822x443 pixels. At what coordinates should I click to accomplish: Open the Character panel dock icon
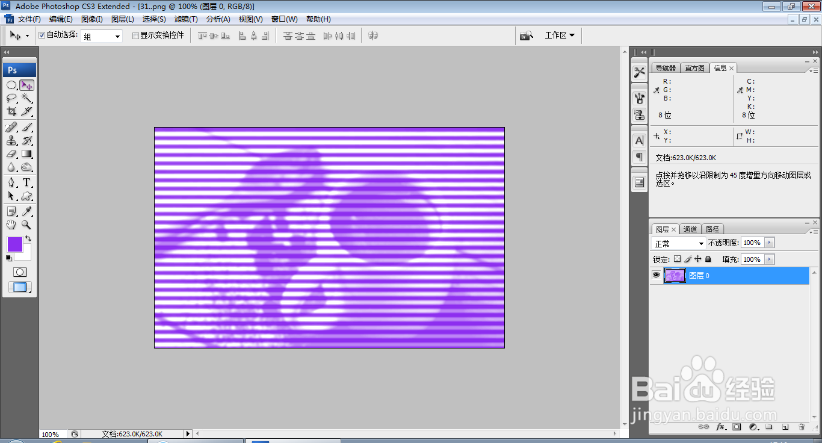coord(639,140)
